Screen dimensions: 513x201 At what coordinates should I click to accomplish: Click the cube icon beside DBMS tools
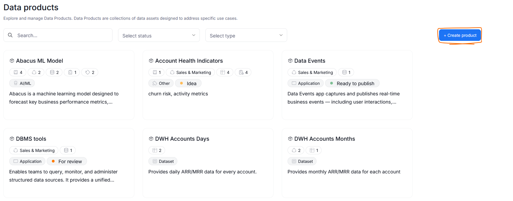12,139
